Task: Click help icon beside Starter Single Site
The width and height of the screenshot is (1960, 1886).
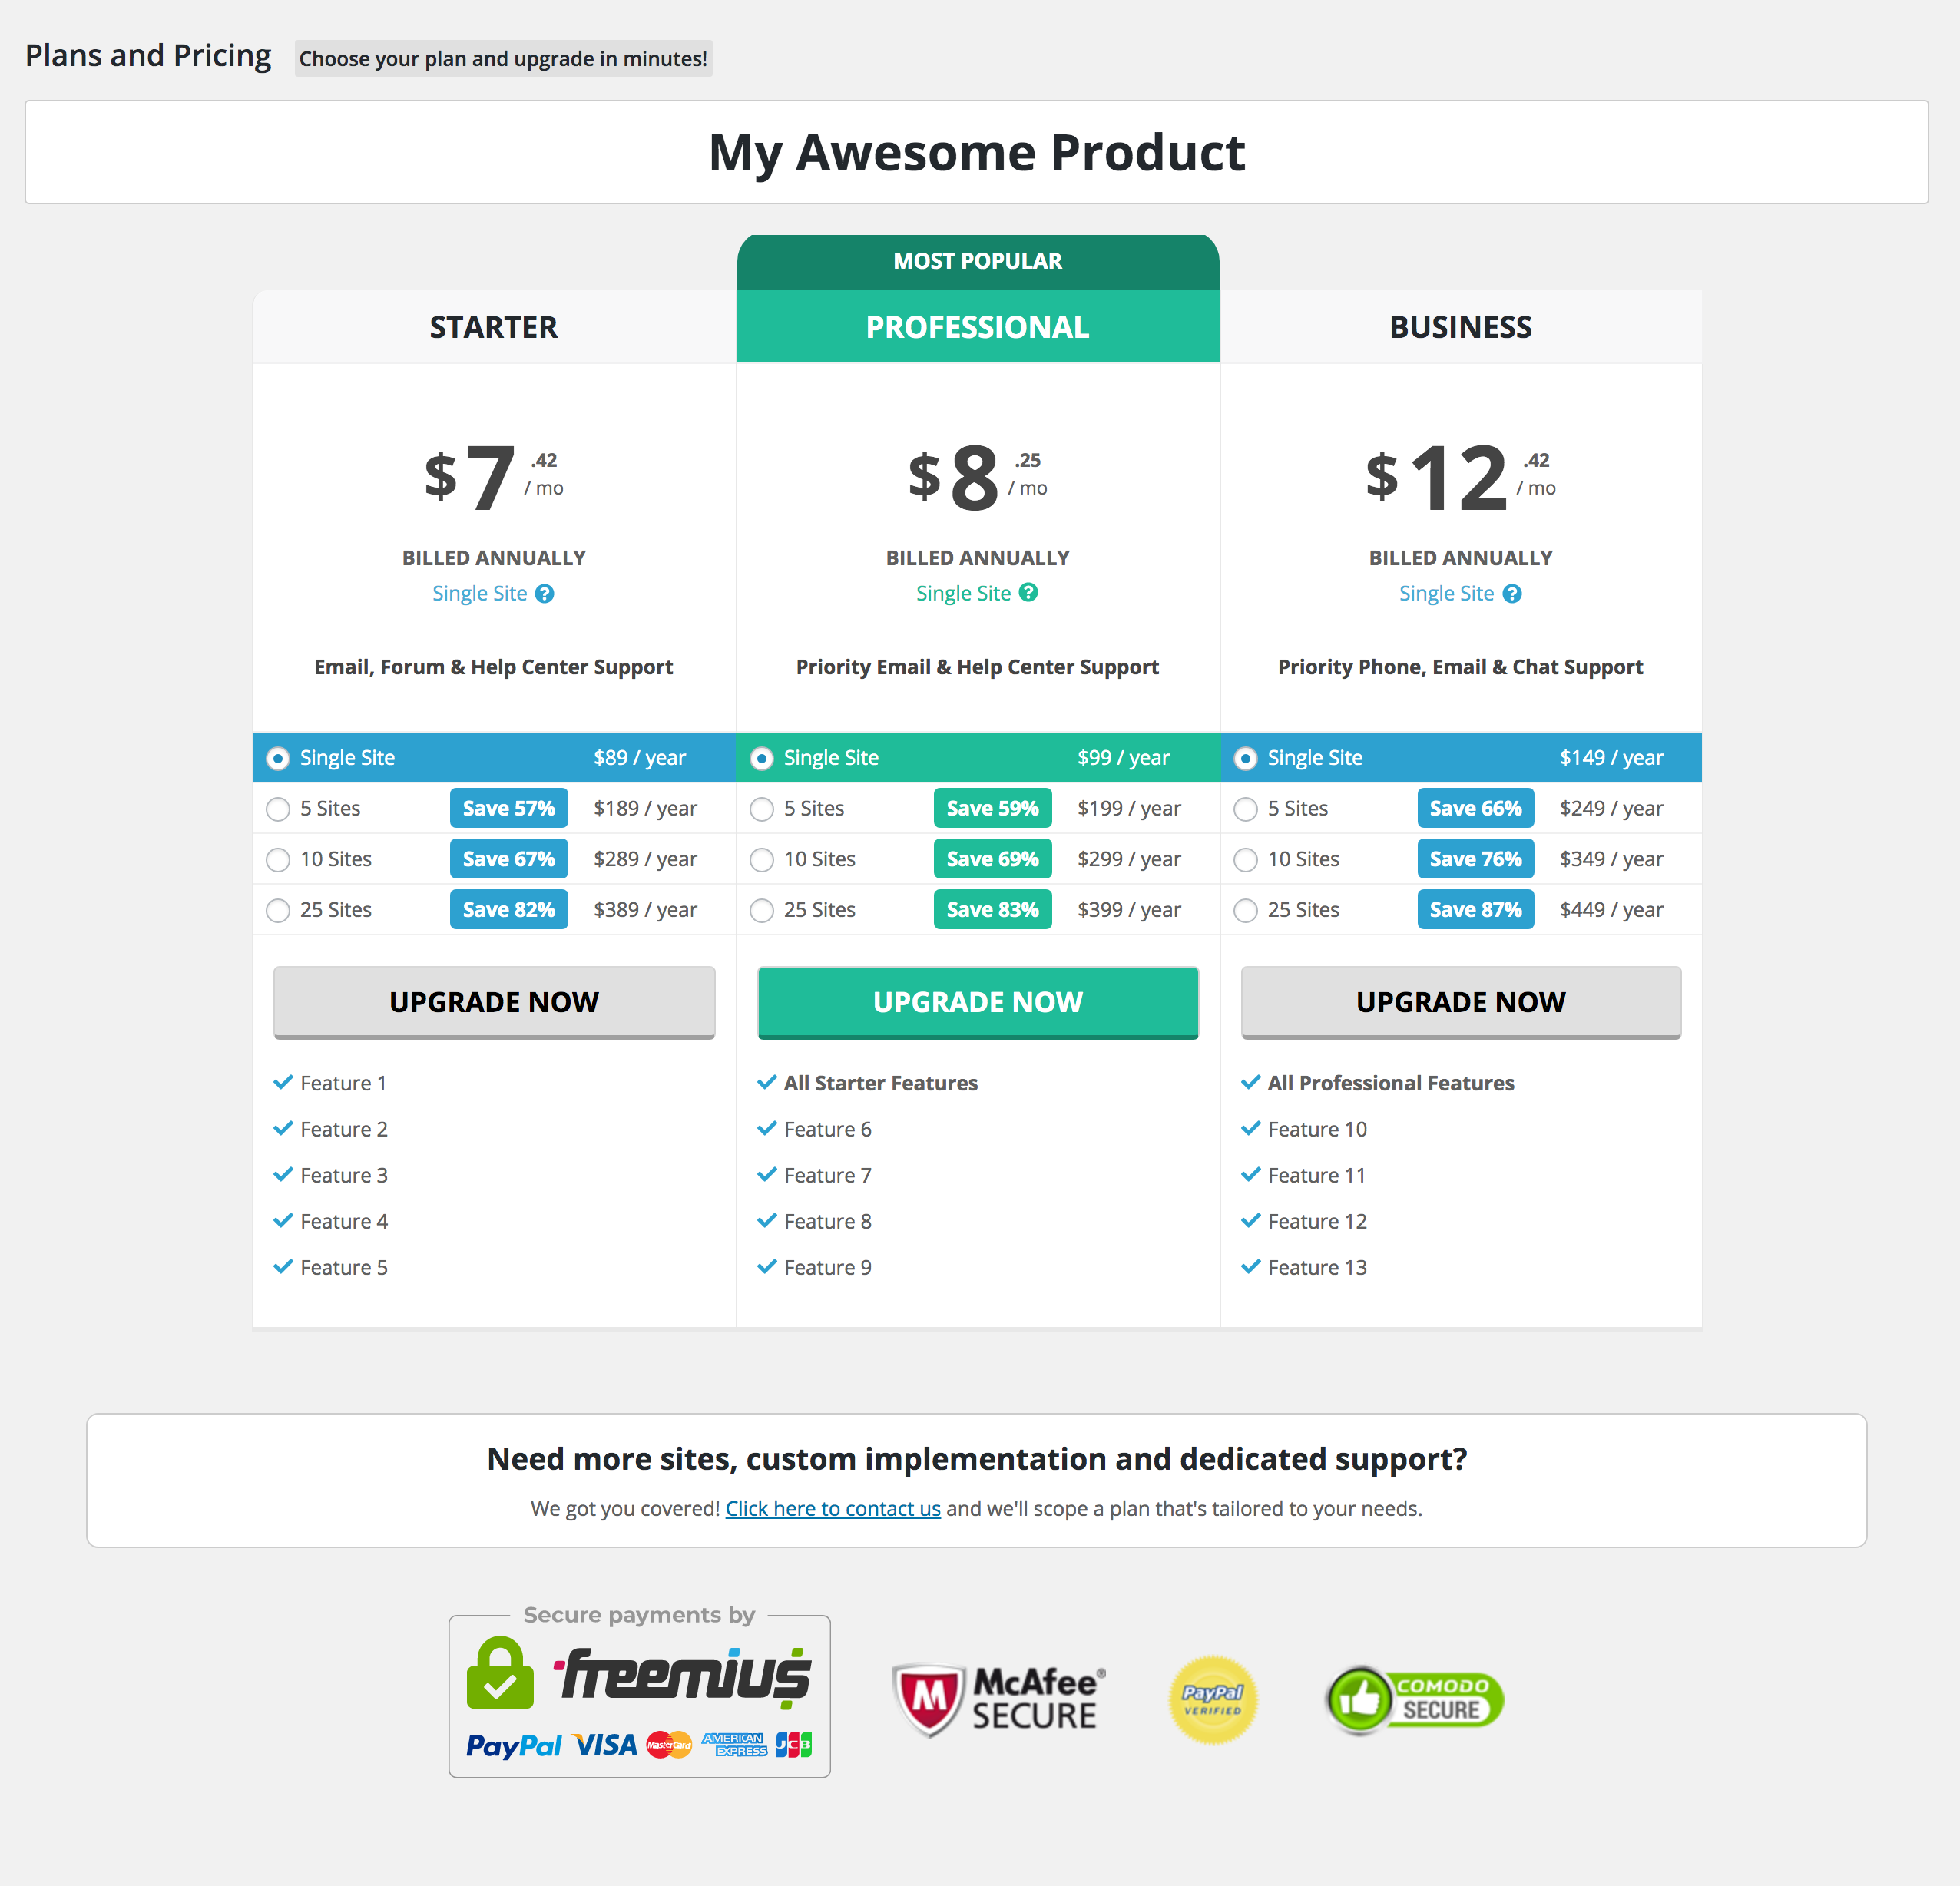Action: tap(544, 594)
